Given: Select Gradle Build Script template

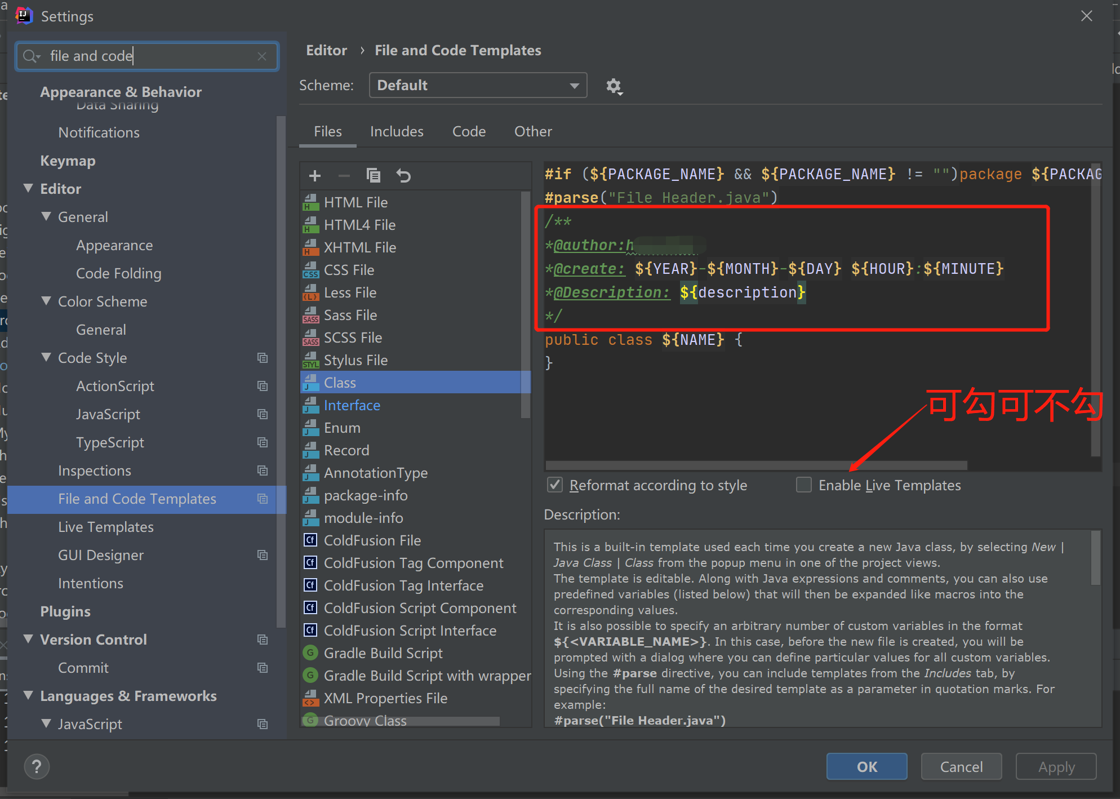Looking at the screenshot, I should [x=383, y=653].
